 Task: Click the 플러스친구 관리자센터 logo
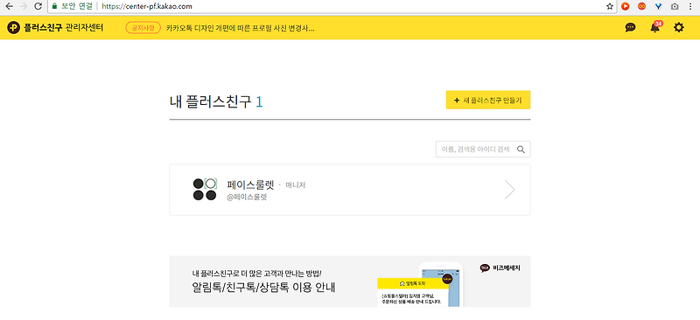coord(55,28)
